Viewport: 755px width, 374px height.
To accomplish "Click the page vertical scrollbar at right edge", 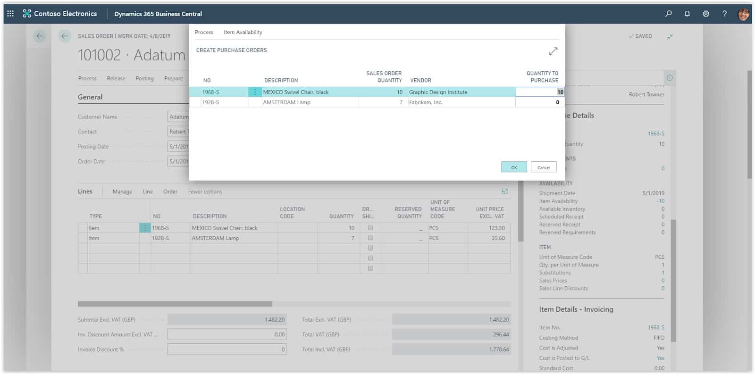I will click(x=749, y=125).
